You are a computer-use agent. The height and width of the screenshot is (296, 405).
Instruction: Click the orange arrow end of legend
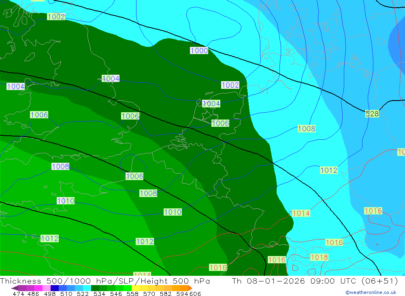click(x=190, y=288)
